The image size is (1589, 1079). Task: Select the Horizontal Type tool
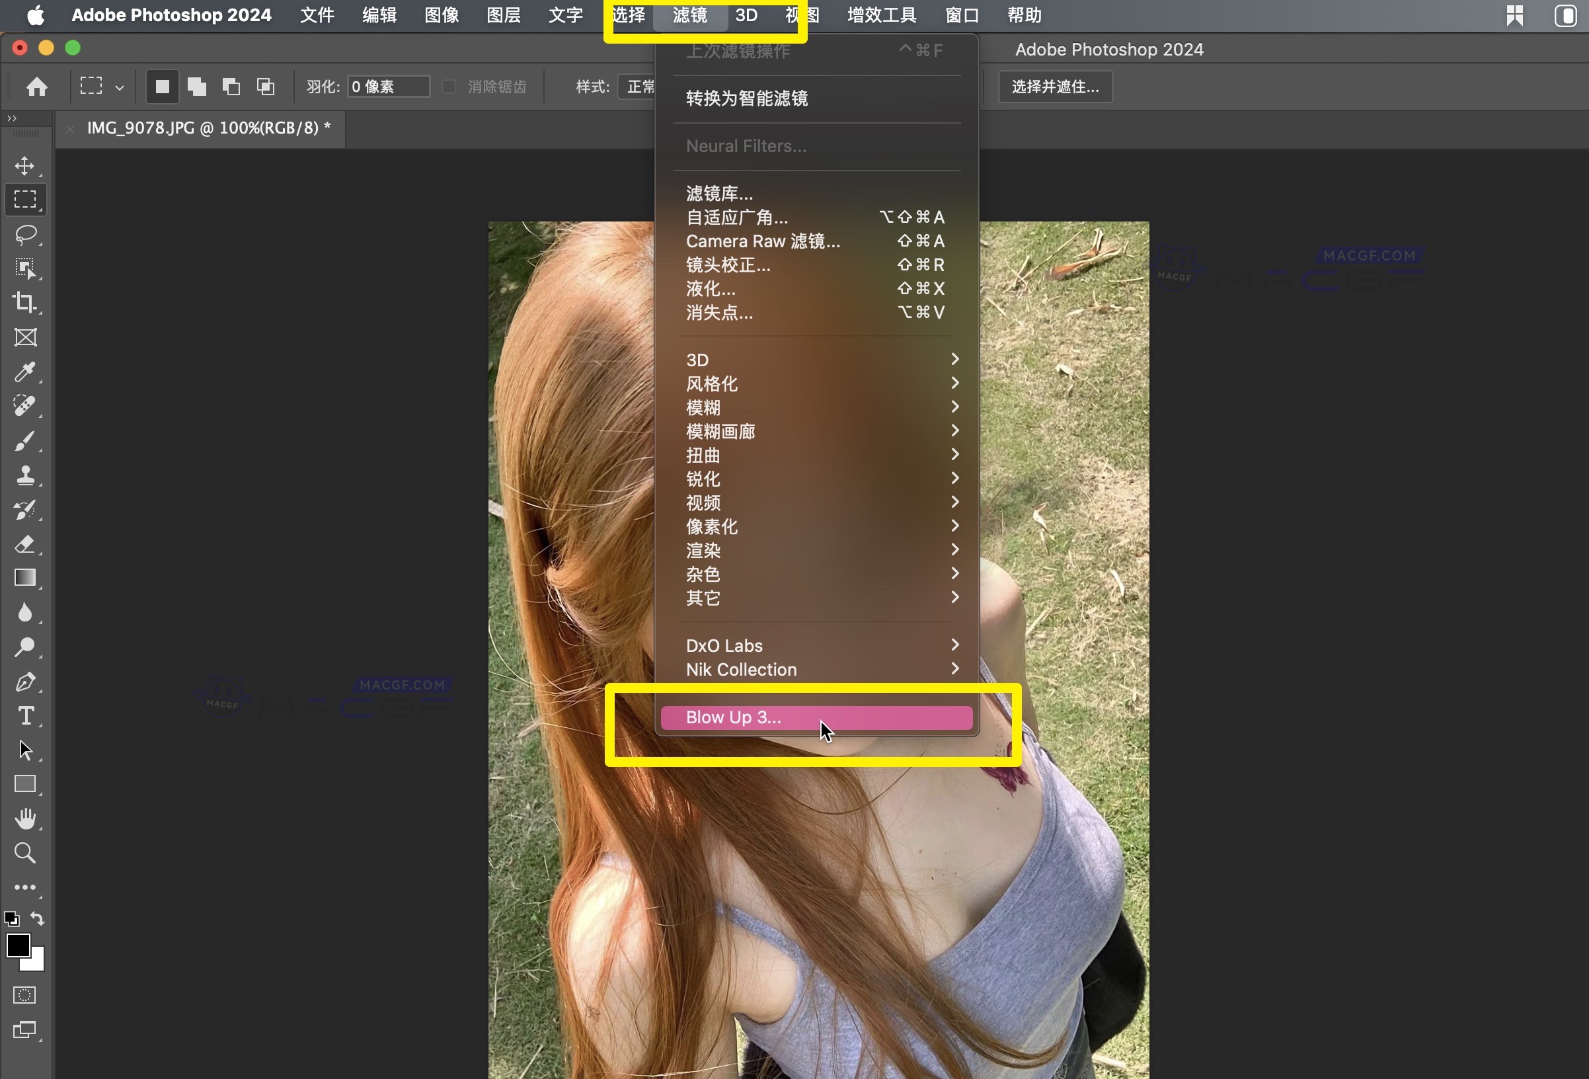[25, 715]
